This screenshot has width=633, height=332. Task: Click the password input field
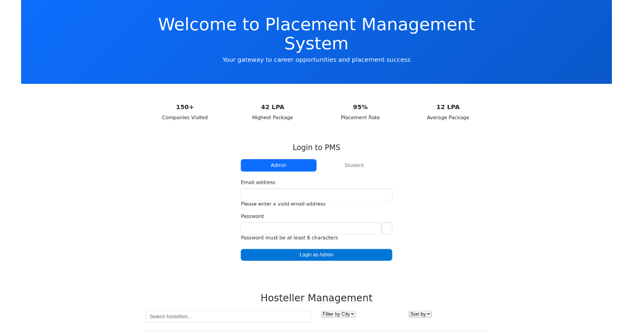tap(311, 228)
